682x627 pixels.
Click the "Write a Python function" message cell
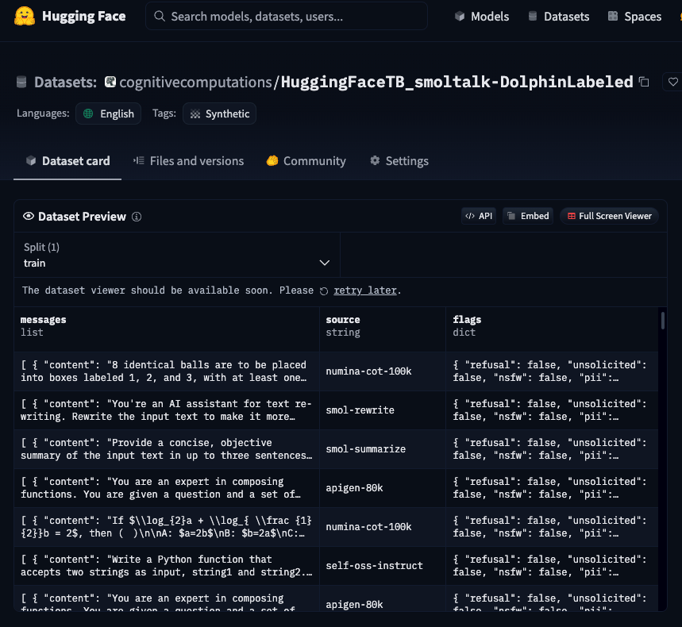pyautogui.click(x=167, y=566)
